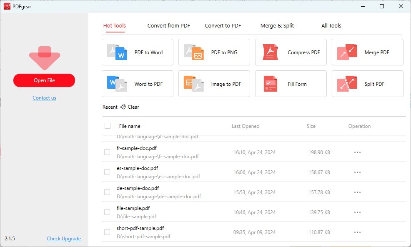
Task: Select the PDF to PNG converter
Action: point(214,52)
